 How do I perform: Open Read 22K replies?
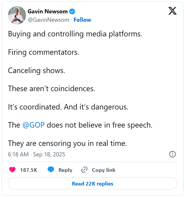(x=92, y=184)
